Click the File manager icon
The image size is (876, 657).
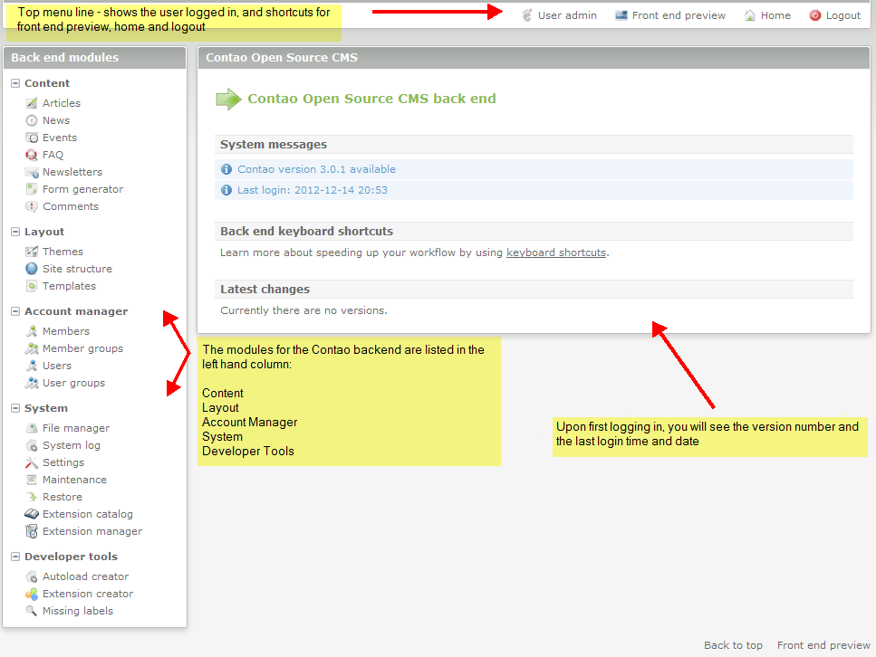click(32, 428)
